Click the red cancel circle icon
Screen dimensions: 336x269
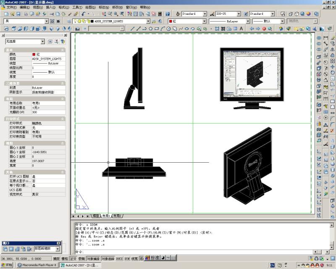tap(264, 29)
